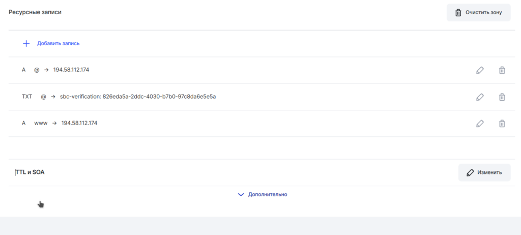Open the Дополнительно section label
Image resolution: width=521 pixels, height=235 pixels.
(x=268, y=194)
